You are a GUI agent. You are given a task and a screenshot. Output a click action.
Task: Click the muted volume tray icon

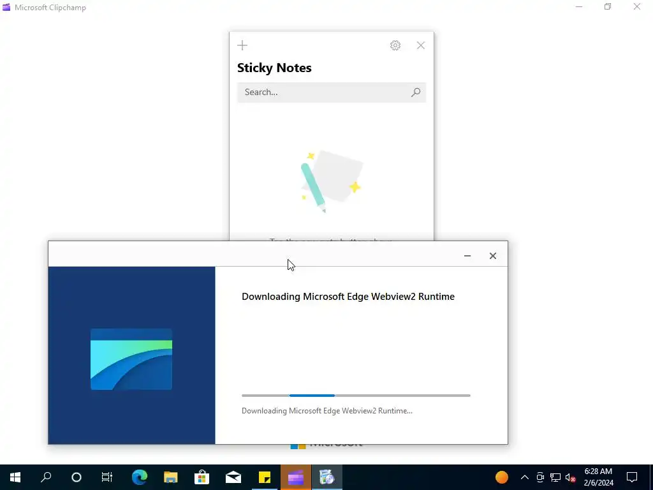(x=571, y=477)
